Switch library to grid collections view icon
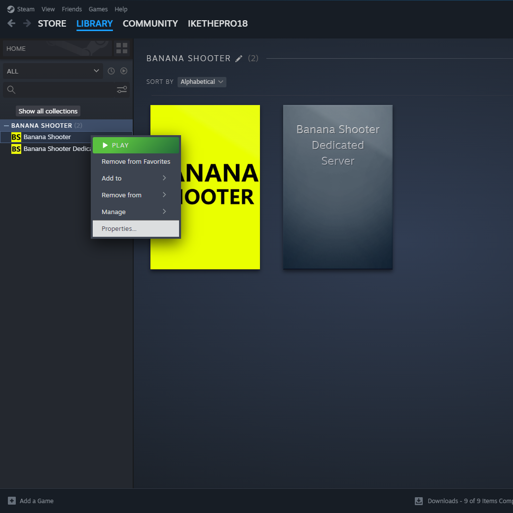 (x=122, y=48)
